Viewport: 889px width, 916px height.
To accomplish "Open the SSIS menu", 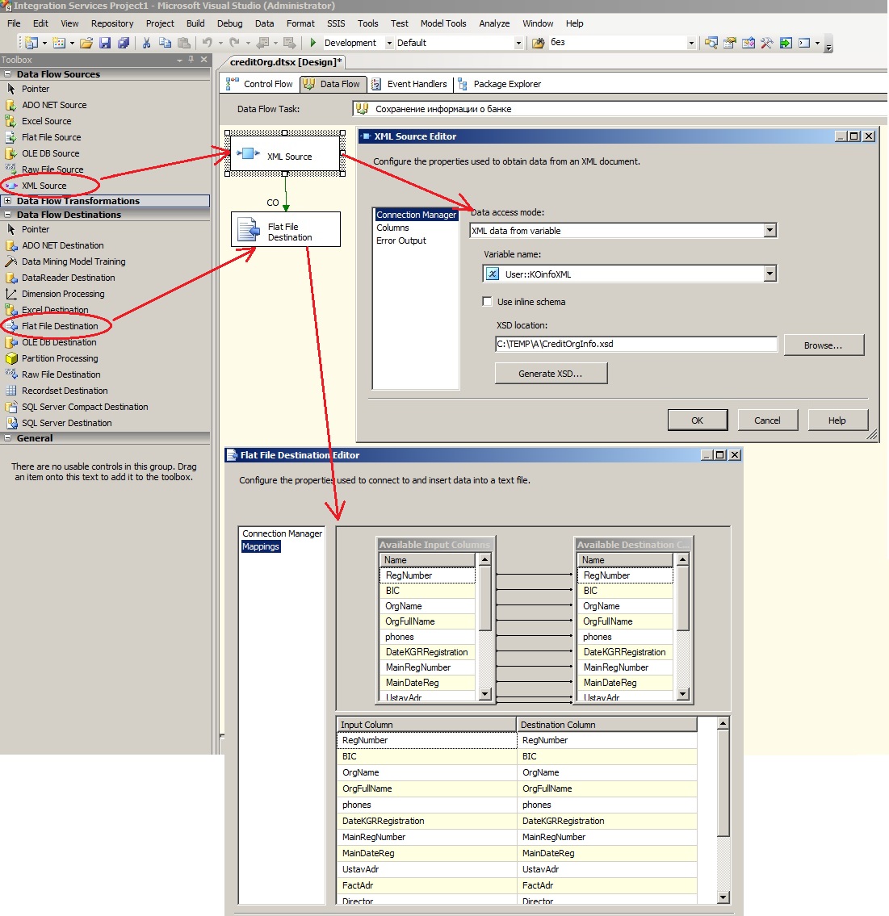I will 335,23.
